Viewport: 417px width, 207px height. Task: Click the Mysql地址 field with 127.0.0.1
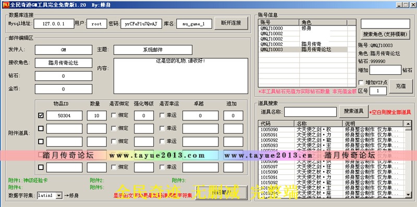tap(54, 23)
